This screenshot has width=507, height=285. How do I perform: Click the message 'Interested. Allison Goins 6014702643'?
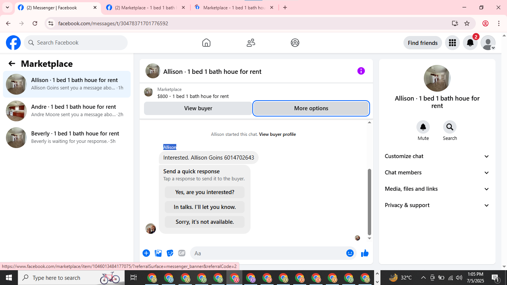[x=209, y=158]
